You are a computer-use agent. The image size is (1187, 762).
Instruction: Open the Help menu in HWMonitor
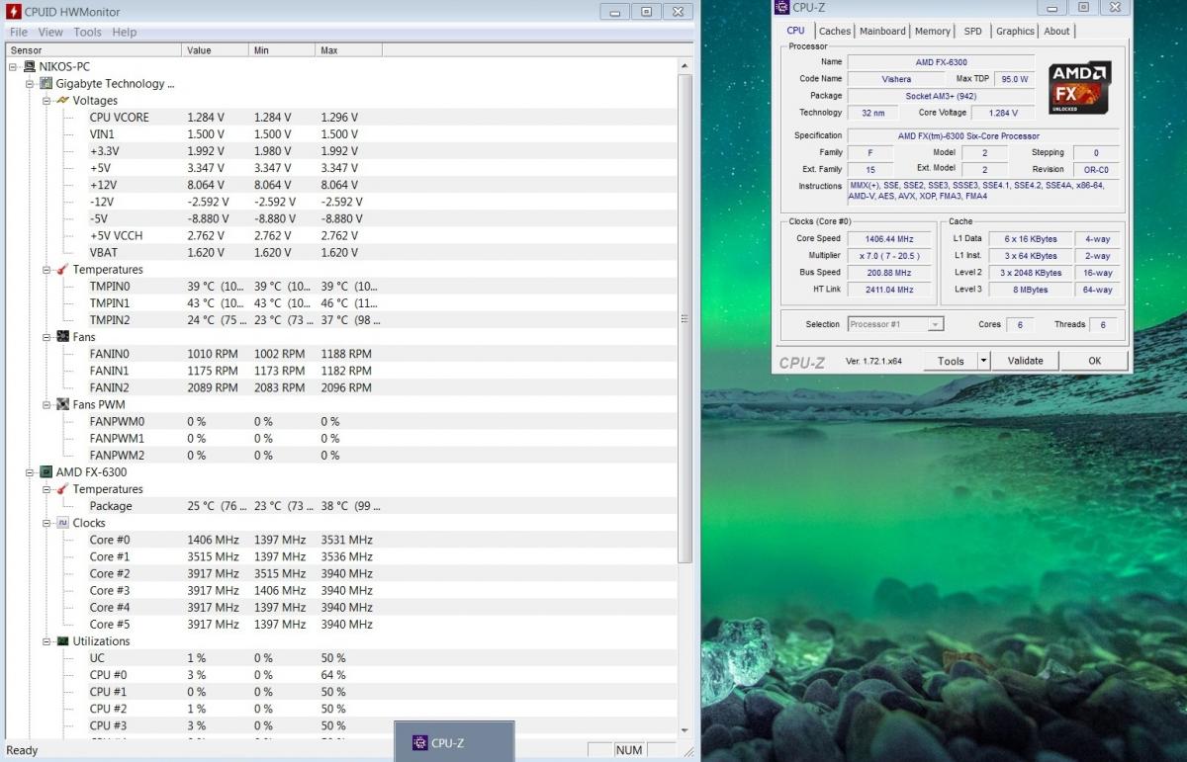tap(125, 32)
